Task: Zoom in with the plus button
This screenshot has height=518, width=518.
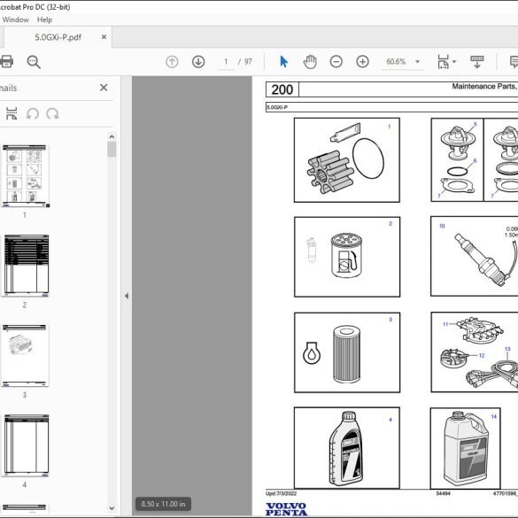Action: point(362,62)
